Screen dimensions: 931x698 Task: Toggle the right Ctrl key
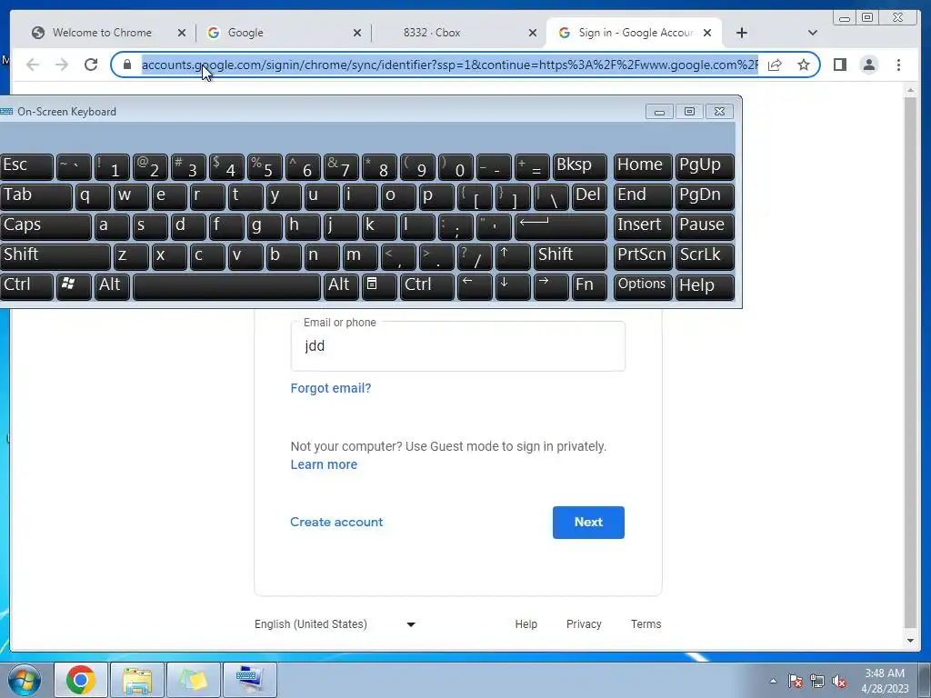click(427, 286)
